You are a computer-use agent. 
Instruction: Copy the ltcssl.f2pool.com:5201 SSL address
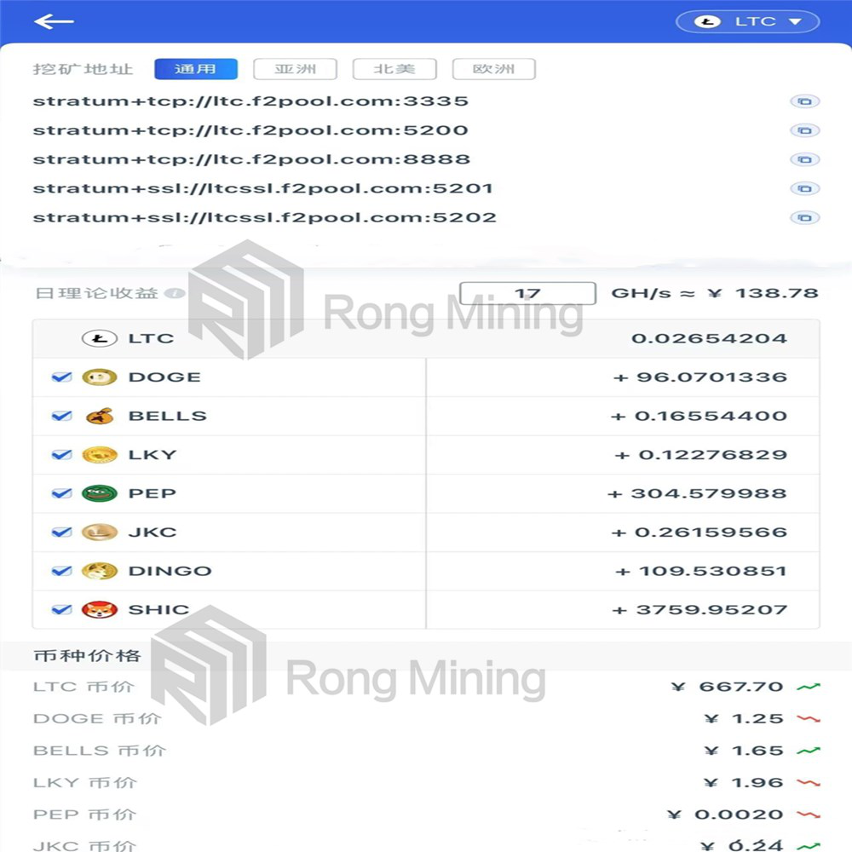click(803, 188)
